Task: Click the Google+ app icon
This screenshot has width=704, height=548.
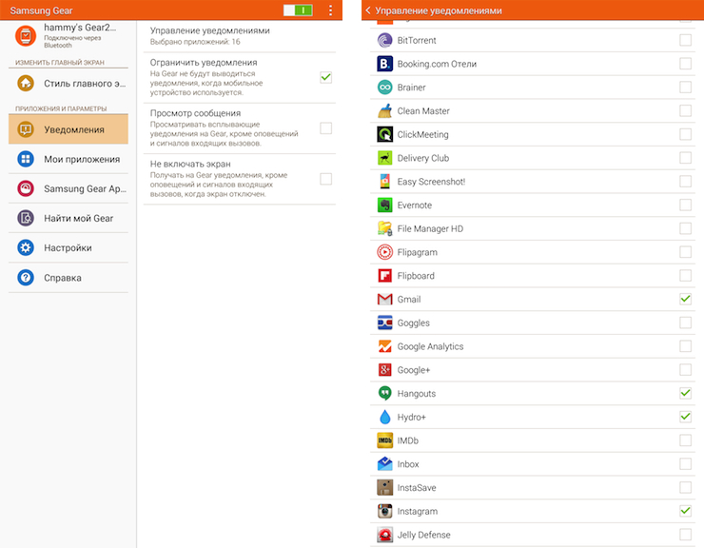Action: (x=384, y=370)
